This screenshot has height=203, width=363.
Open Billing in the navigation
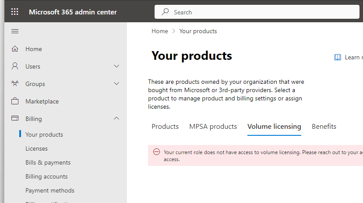(x=34, y=119)
